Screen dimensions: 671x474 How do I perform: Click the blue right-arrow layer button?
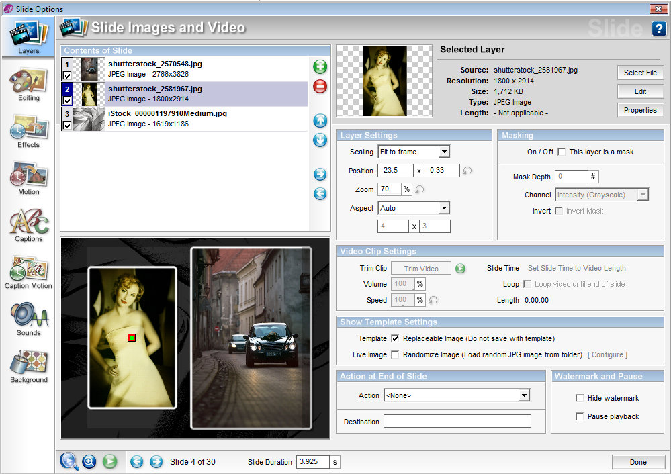point(320,174)
